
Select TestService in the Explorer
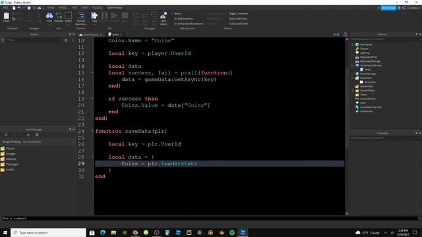point(366,111)
